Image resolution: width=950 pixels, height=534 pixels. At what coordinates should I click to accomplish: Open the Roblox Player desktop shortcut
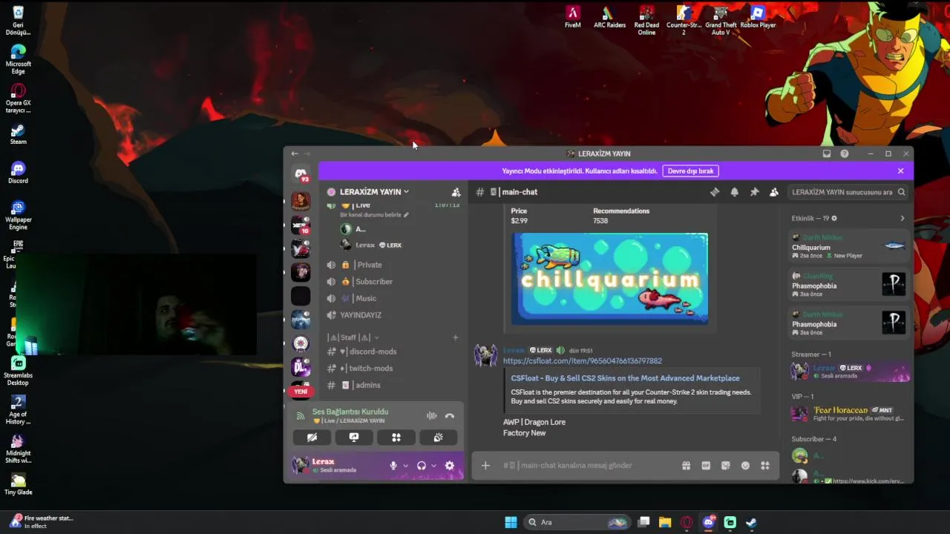point(758,17)
